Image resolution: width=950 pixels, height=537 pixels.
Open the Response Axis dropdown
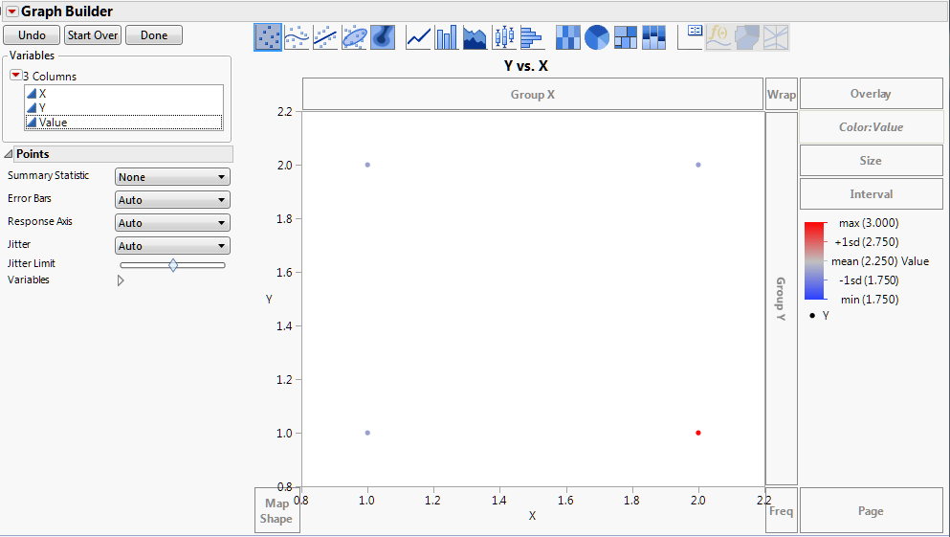click(x=172, y=223)
